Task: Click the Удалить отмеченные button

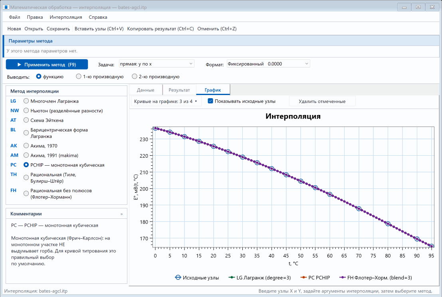Action: [x=322, y=101]
